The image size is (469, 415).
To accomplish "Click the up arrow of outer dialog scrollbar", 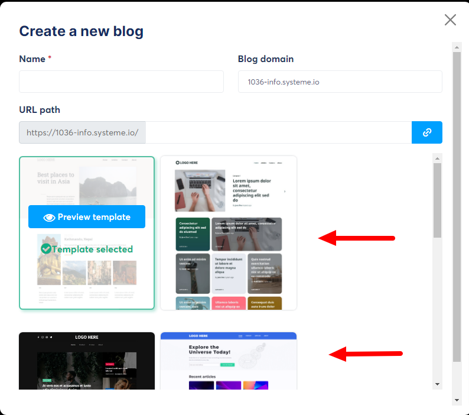I will (x=457, y=47).
